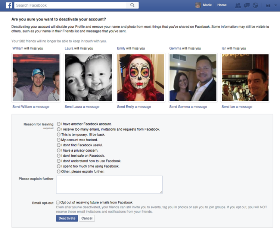The width and height of the screenshot is (280, 230).
Task: Open William's name link
Action: (18, 48)
